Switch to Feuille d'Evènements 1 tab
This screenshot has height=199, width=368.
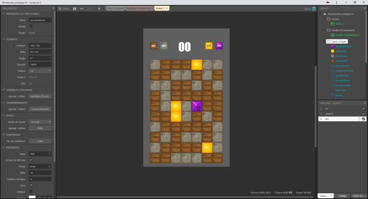tap(140, 8)
